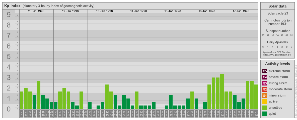Click the 'Daily Ap-index' label
The image size is (297, 120).
coord(277,42)
